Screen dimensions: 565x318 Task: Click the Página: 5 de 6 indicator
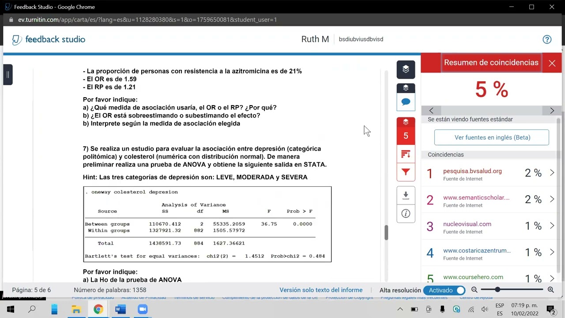pos(31,290)
